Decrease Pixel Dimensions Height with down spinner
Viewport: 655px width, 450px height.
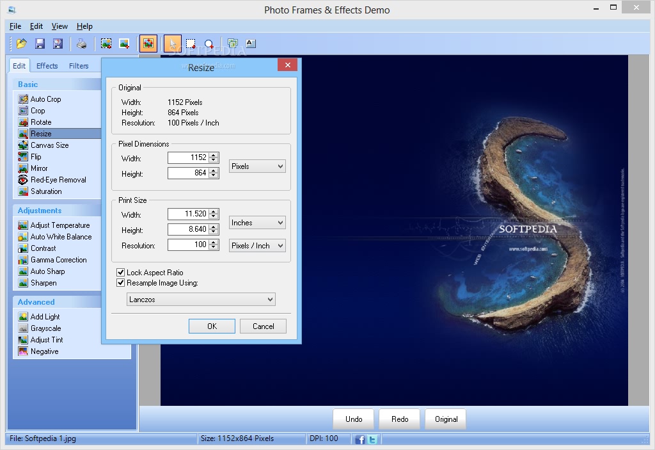pos(214,175)
